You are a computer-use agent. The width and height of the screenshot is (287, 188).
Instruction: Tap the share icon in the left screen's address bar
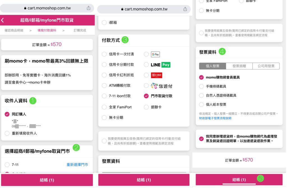[89, 8]
